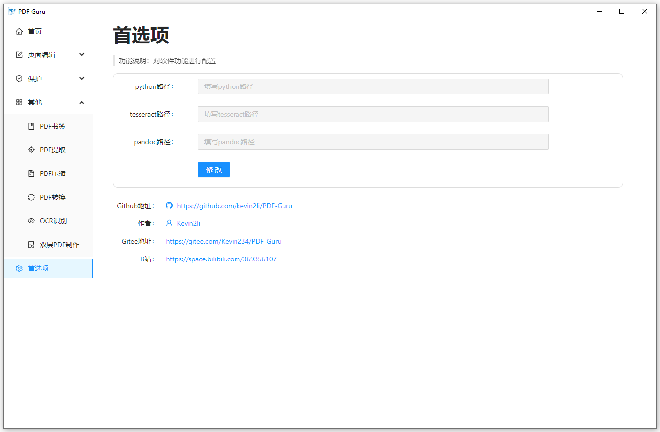This screenshot has height=432, width=660.
Task: Click the target icon beside PDF提取
Action: pos(31,150)
